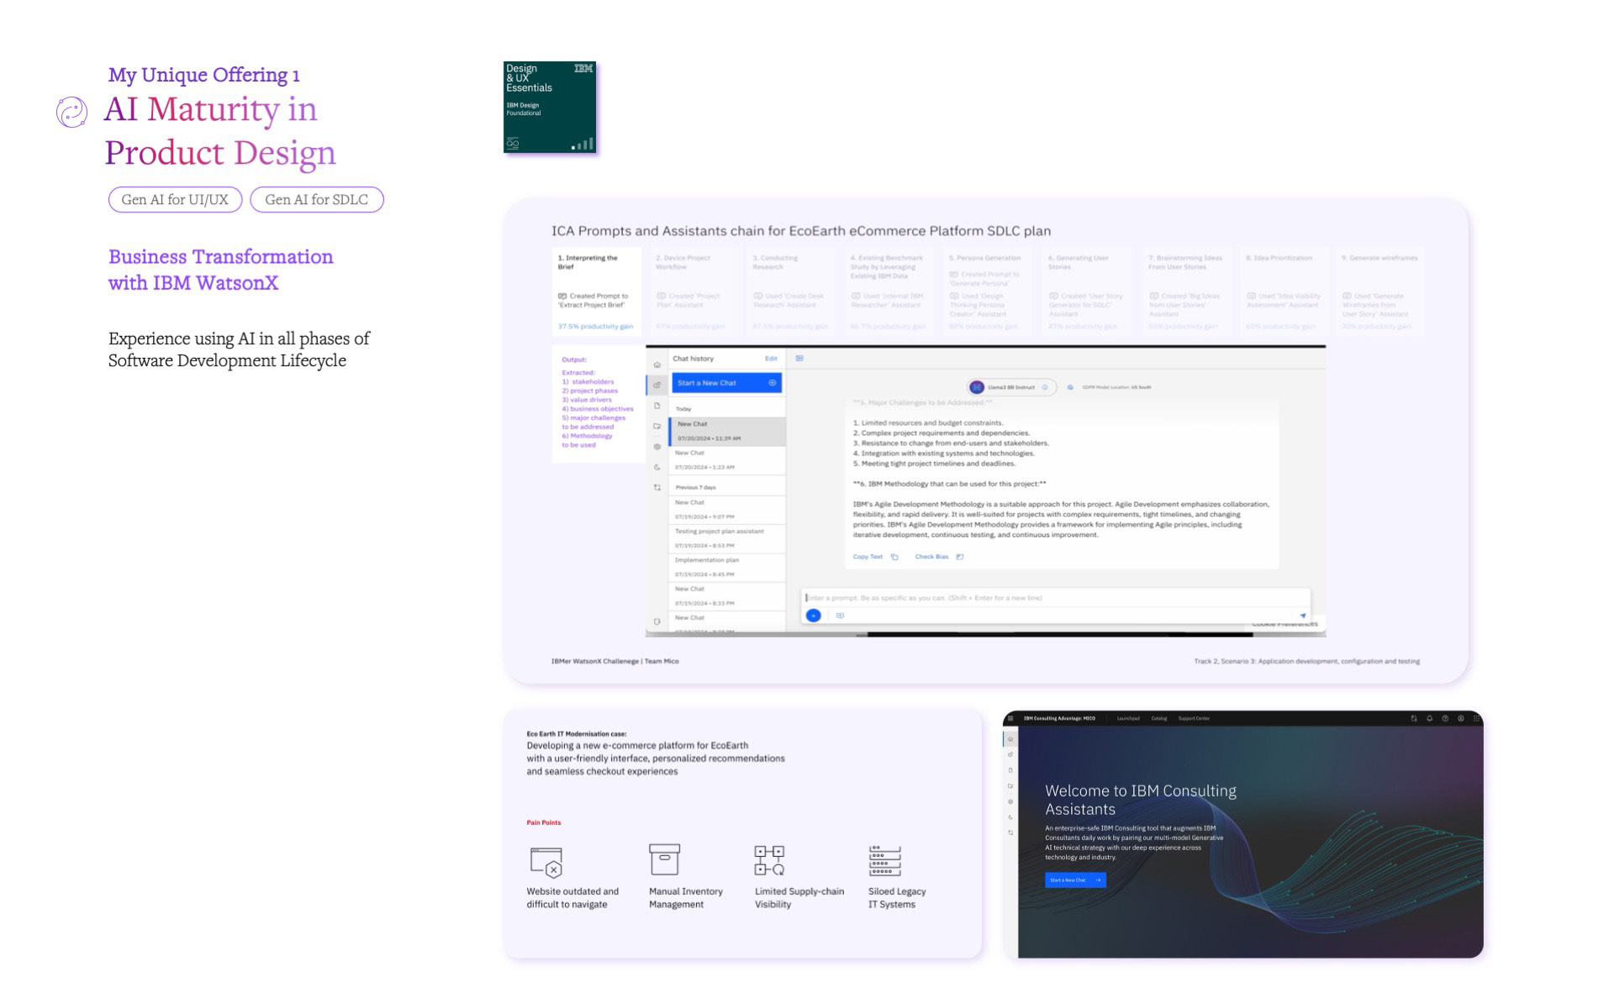This screenshot has height=998, width=1614.
Task: Select New Chat dated 07/19/2024 9:07 PM
Action: [728, 509]
